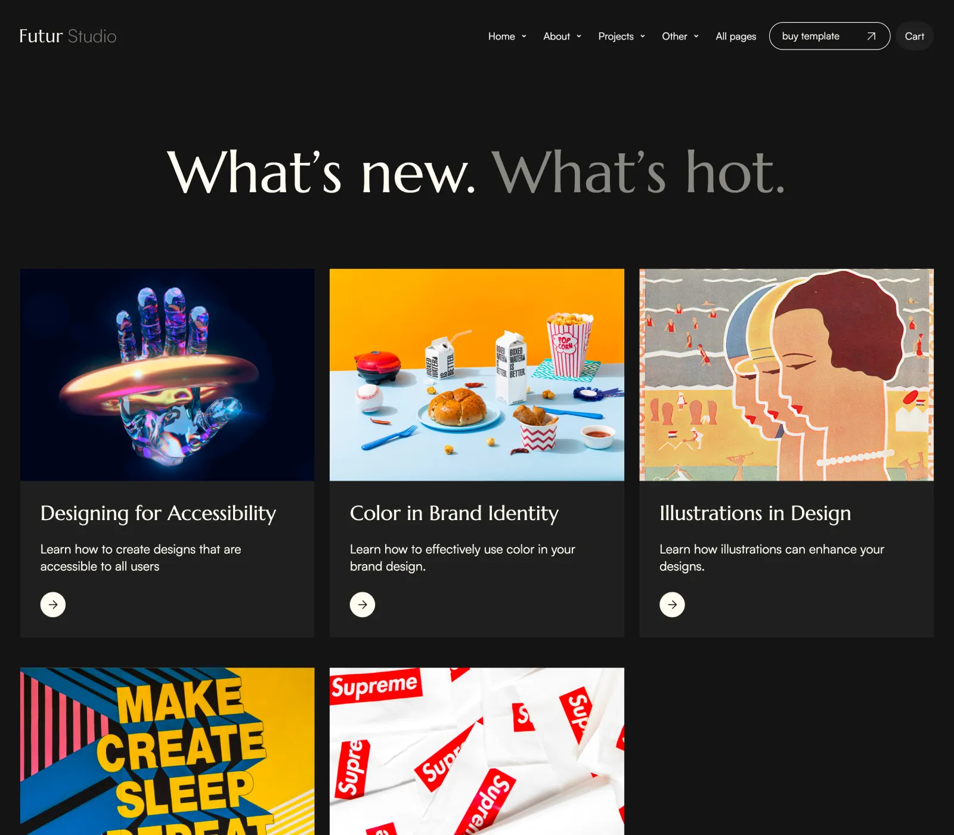Go to Futur Studio logo home link

(68, 36)
